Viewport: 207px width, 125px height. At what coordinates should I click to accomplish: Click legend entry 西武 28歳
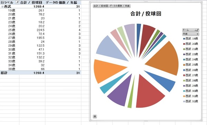pos(191,81)
